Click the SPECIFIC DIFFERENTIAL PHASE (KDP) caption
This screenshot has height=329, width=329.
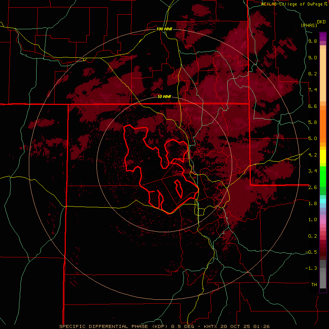tap(114, 326)
